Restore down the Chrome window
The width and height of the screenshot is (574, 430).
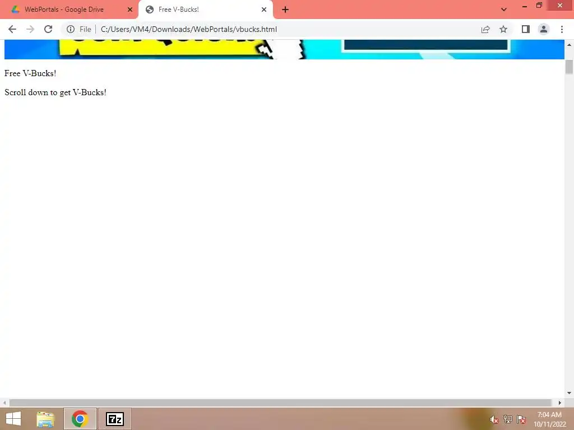click(x=539, y=6)
